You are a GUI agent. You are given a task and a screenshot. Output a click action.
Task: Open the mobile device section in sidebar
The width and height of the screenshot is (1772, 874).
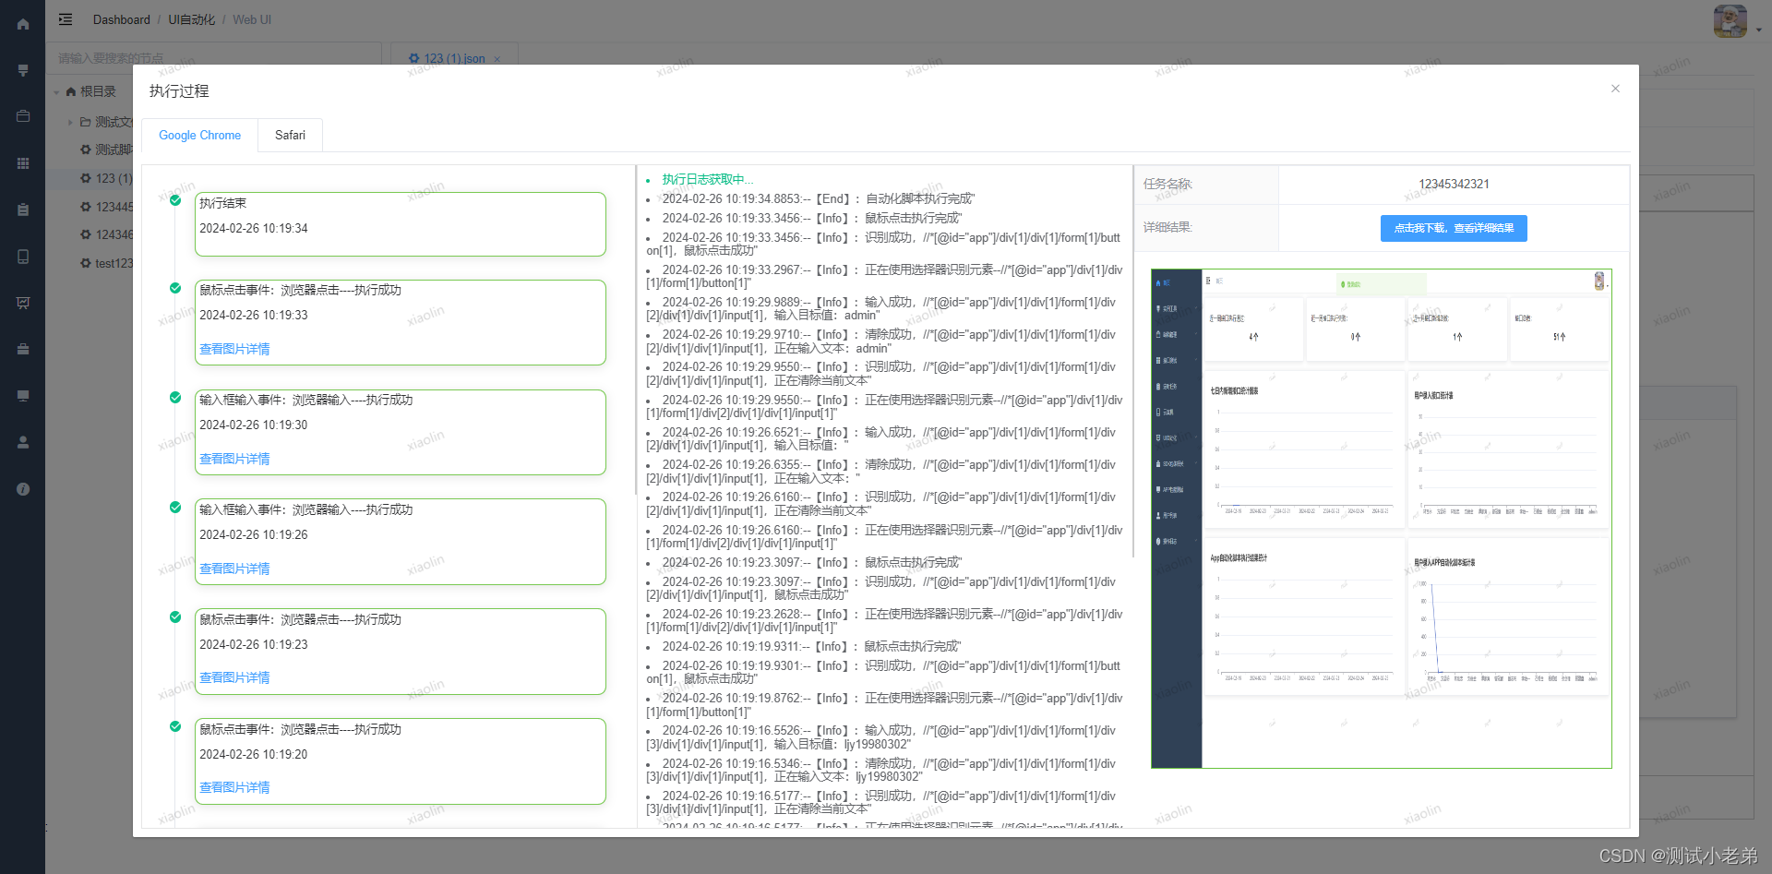23,257
